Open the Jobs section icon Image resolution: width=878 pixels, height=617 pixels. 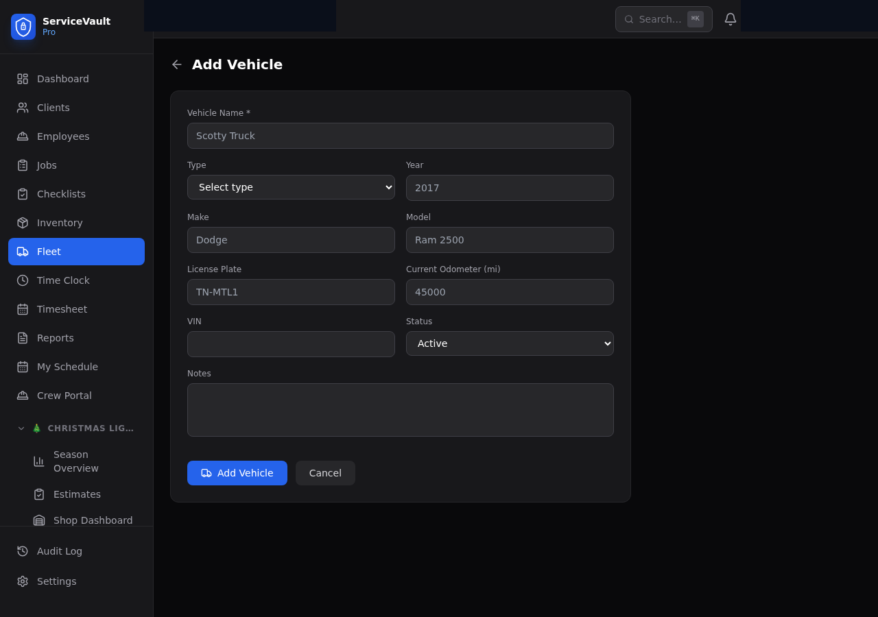pos(22,165)
